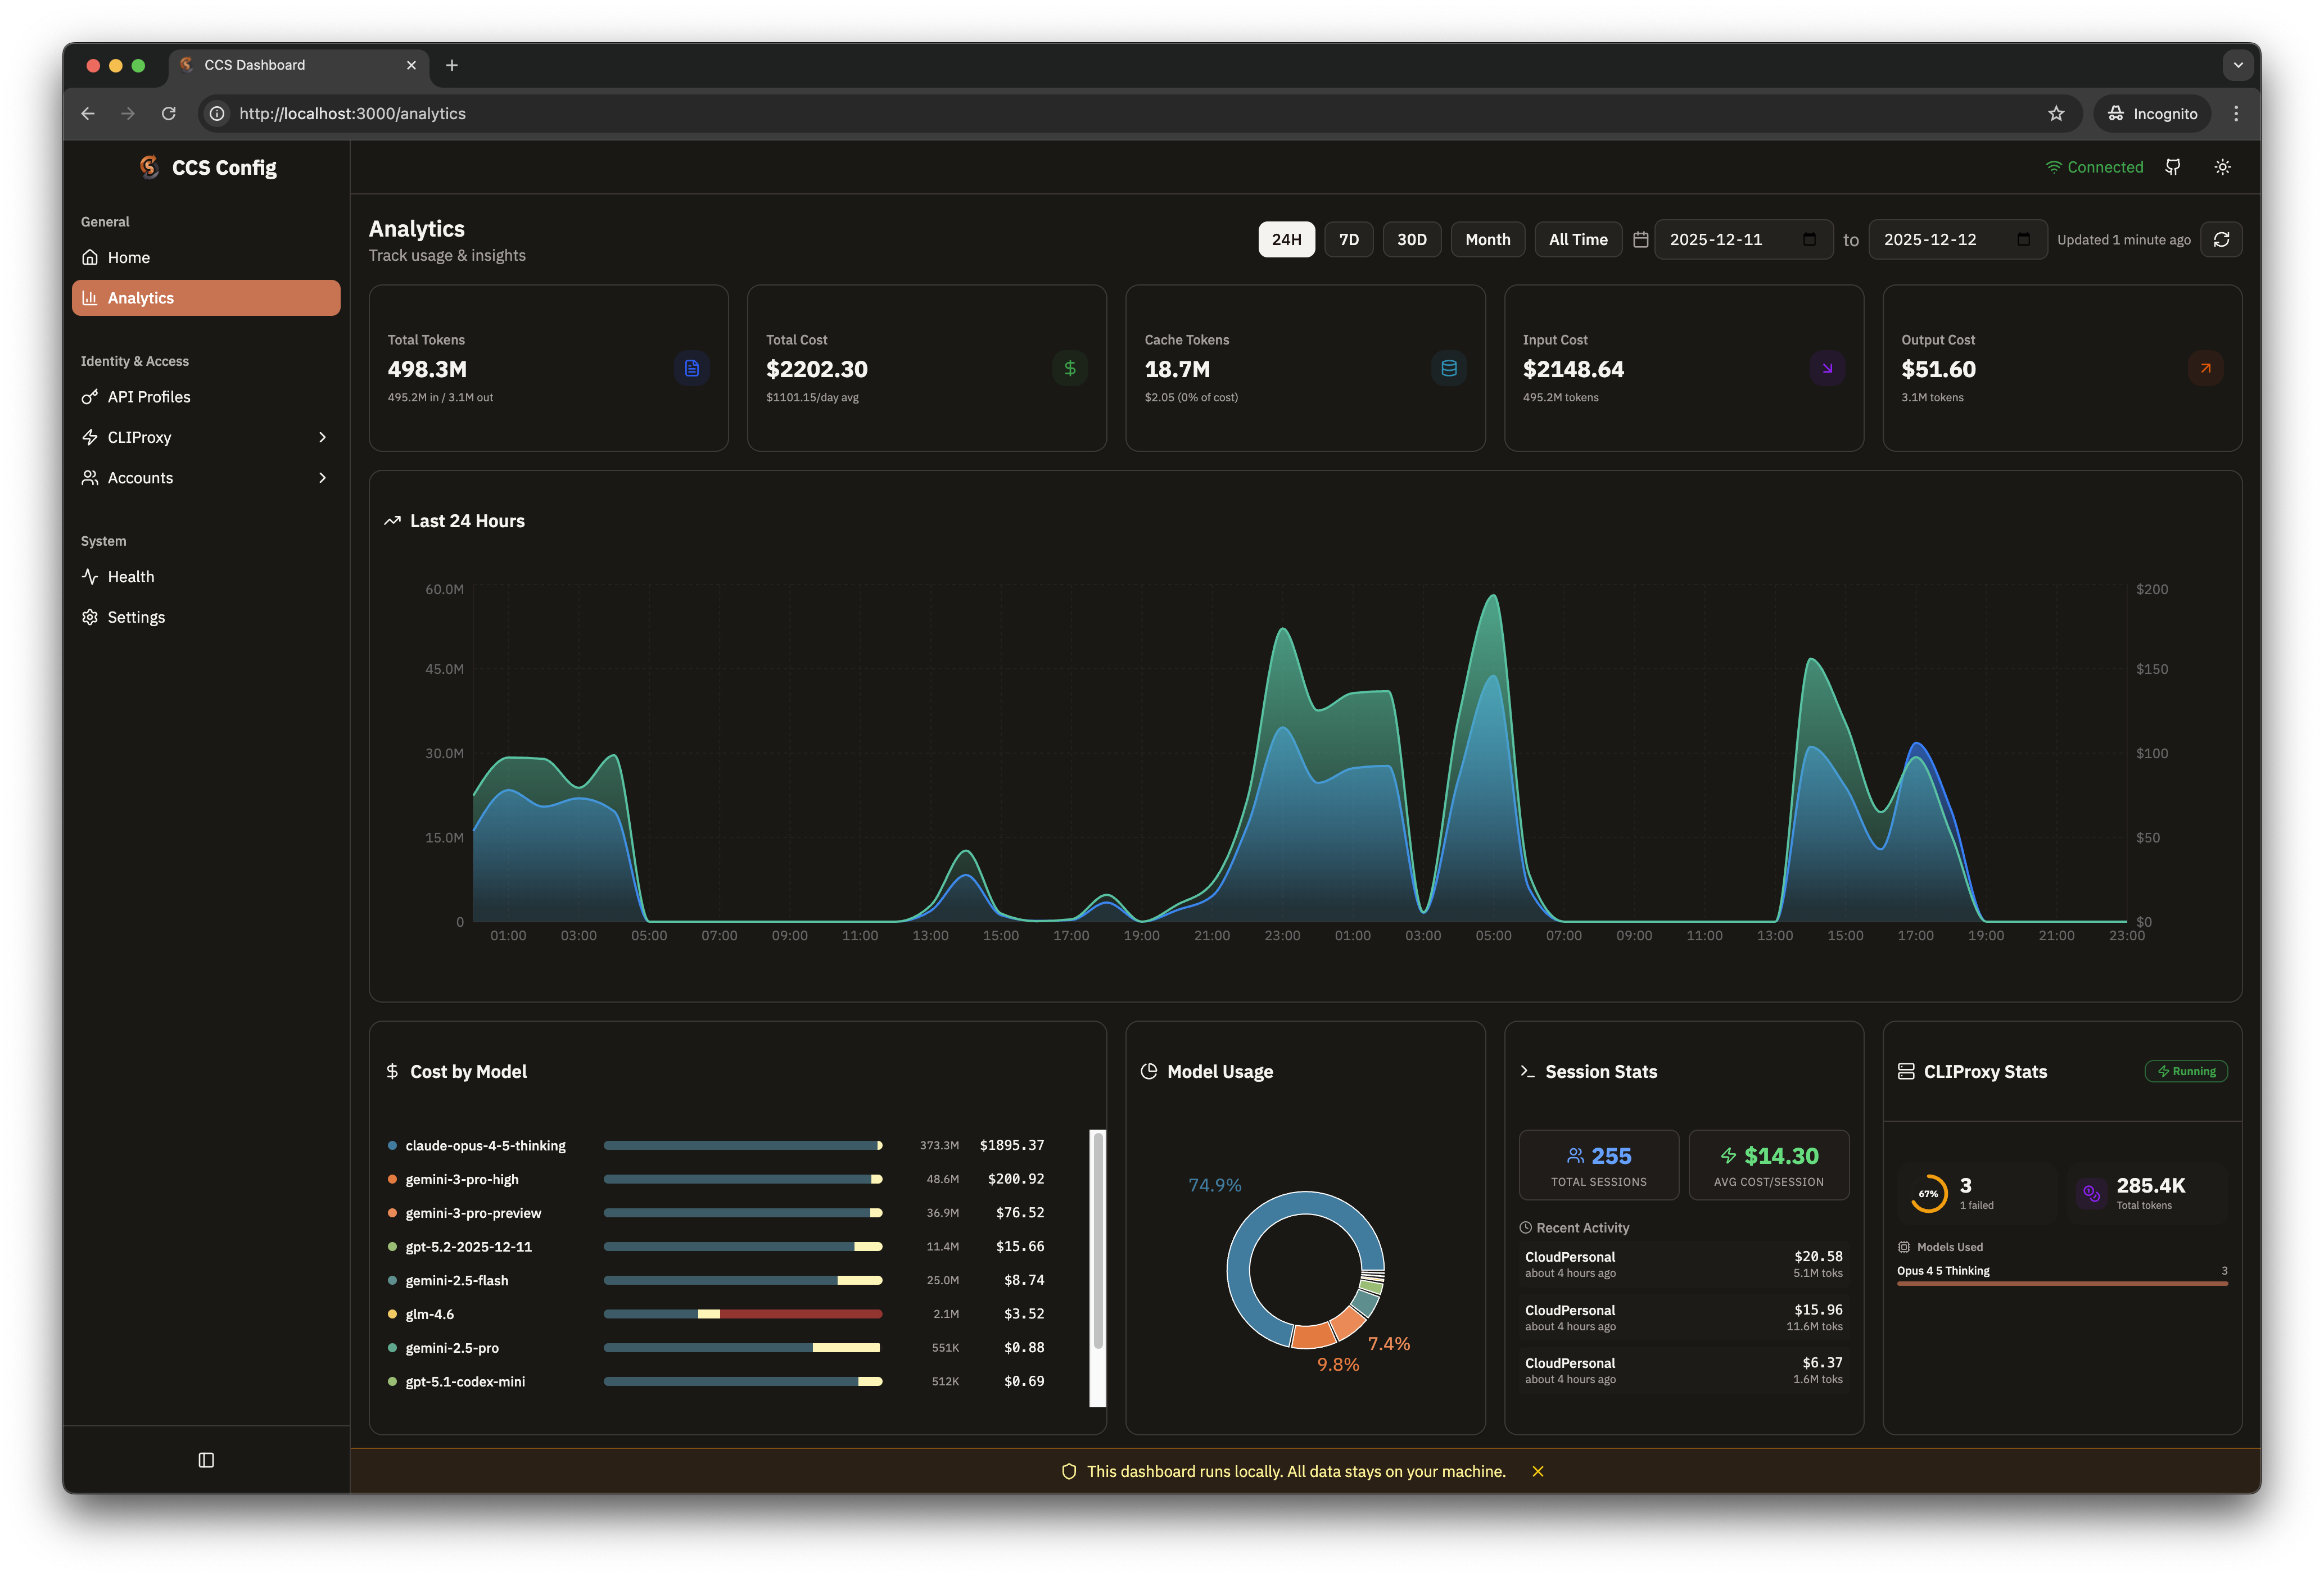Screen dimensions: 2324x1577
Task: View site information icon in address bar
Action: pyautogui.click(x=217, y=114)
